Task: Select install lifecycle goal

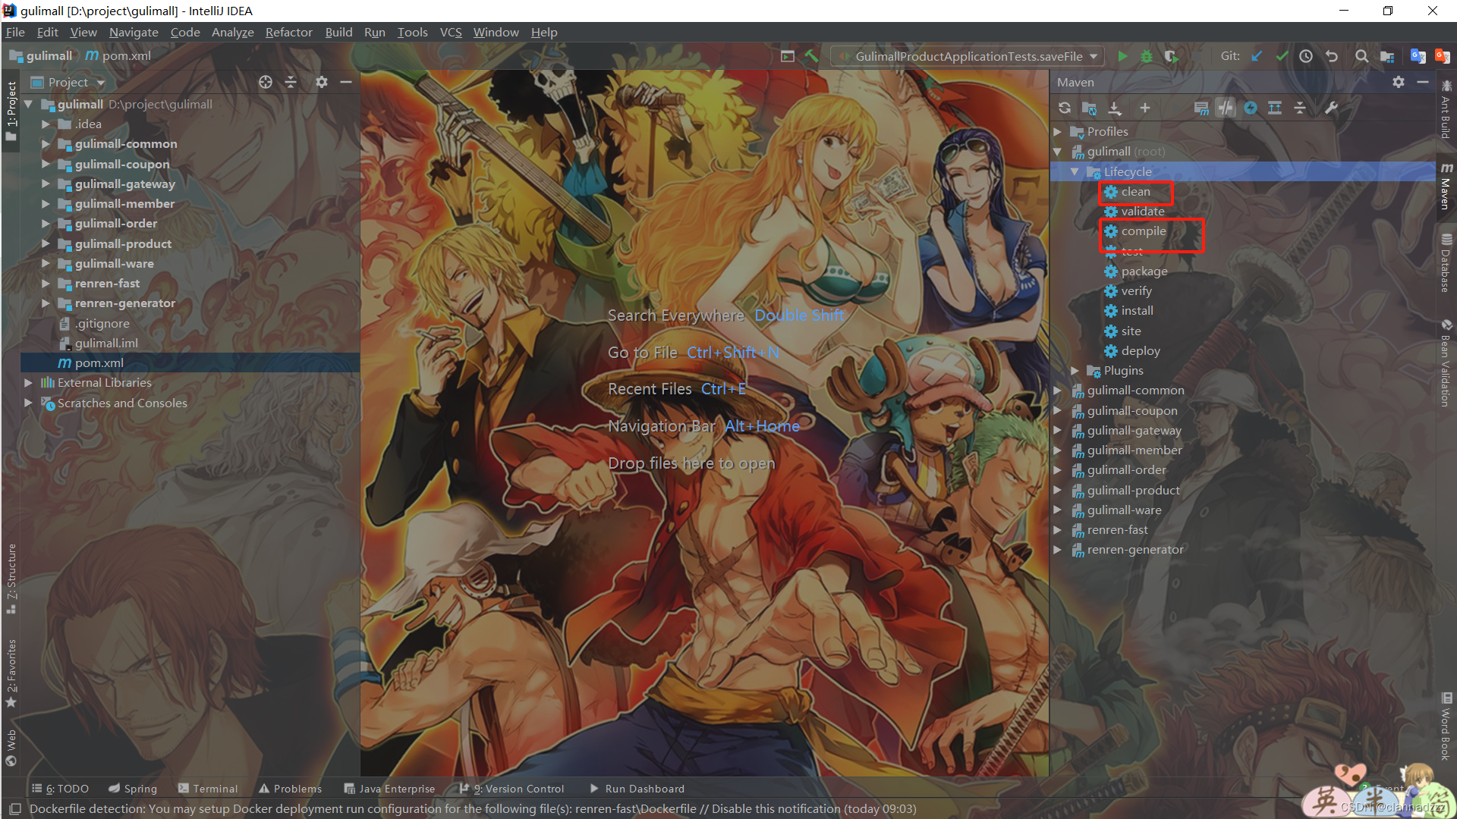Action: [x=1137, y=311]
